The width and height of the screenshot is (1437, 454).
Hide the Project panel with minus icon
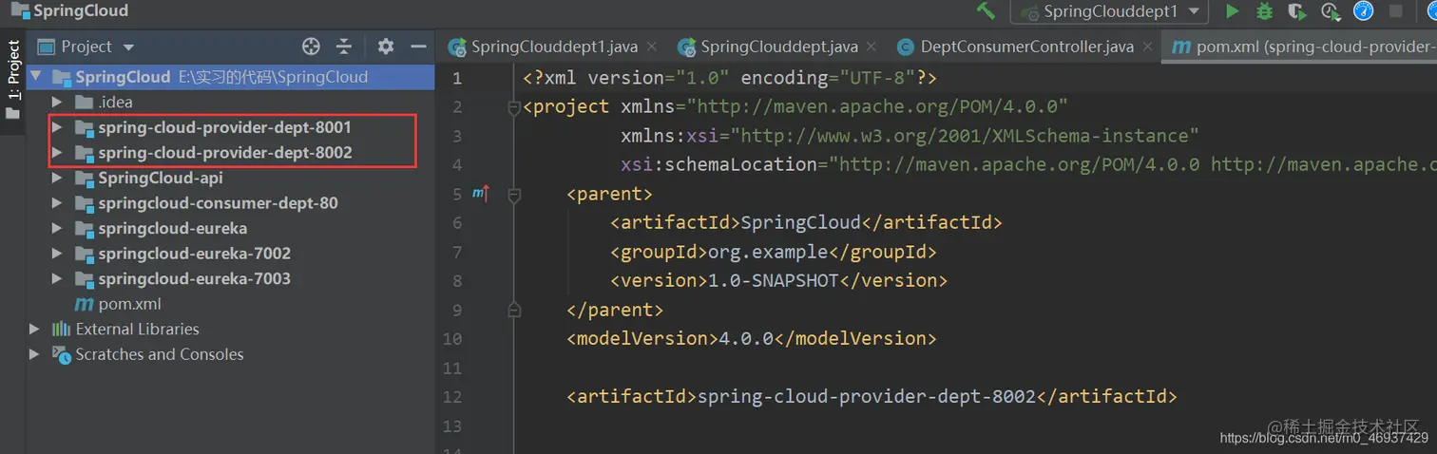418,47
